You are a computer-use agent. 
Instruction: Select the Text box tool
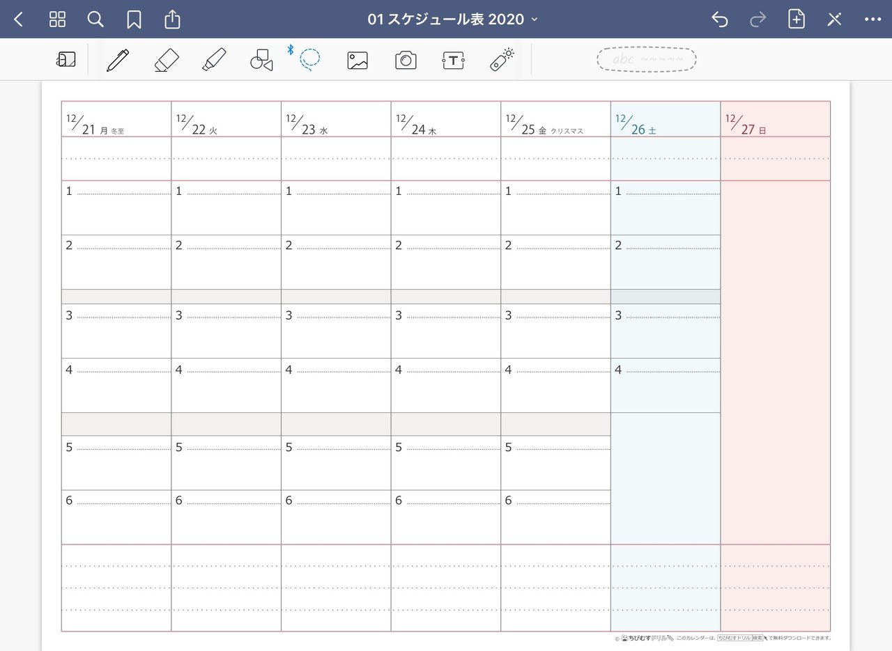[x=453, y=60]
